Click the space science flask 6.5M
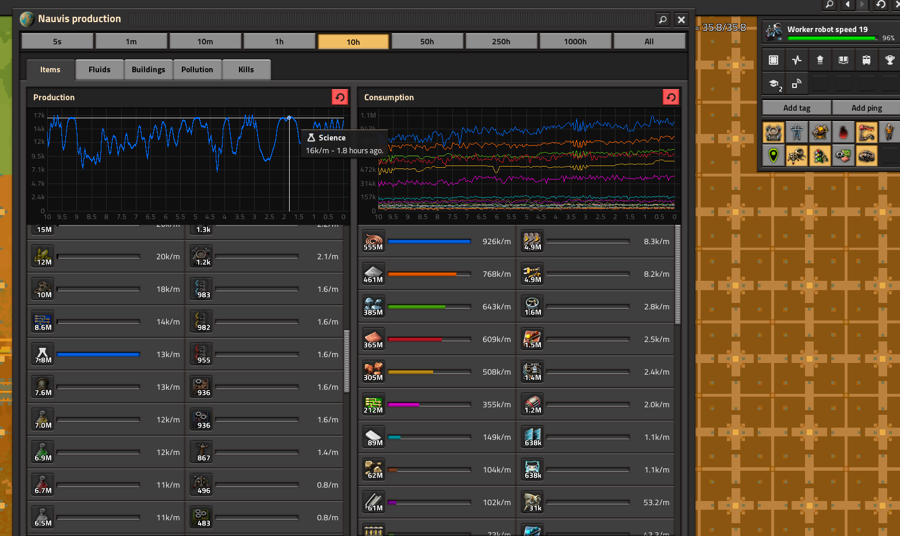Image resolution: width=900 pixels, height=536 pixels. pyautogui.click(x=43, y=517)
